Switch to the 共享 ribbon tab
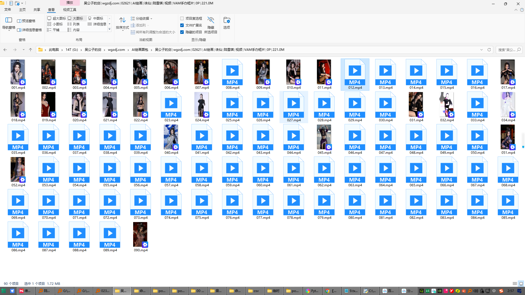525x295 pixels. tap(37, 10)
